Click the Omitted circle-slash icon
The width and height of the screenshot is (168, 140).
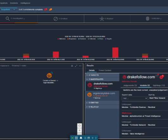click(55, 19)
